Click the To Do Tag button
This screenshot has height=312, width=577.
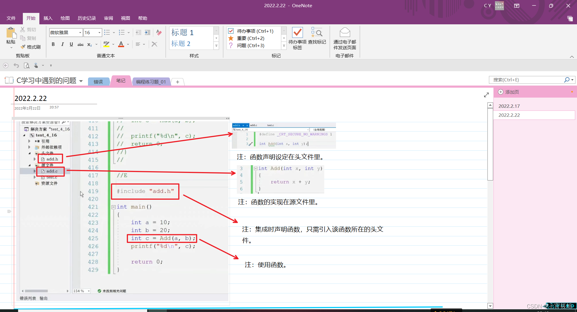click(298, 38)
